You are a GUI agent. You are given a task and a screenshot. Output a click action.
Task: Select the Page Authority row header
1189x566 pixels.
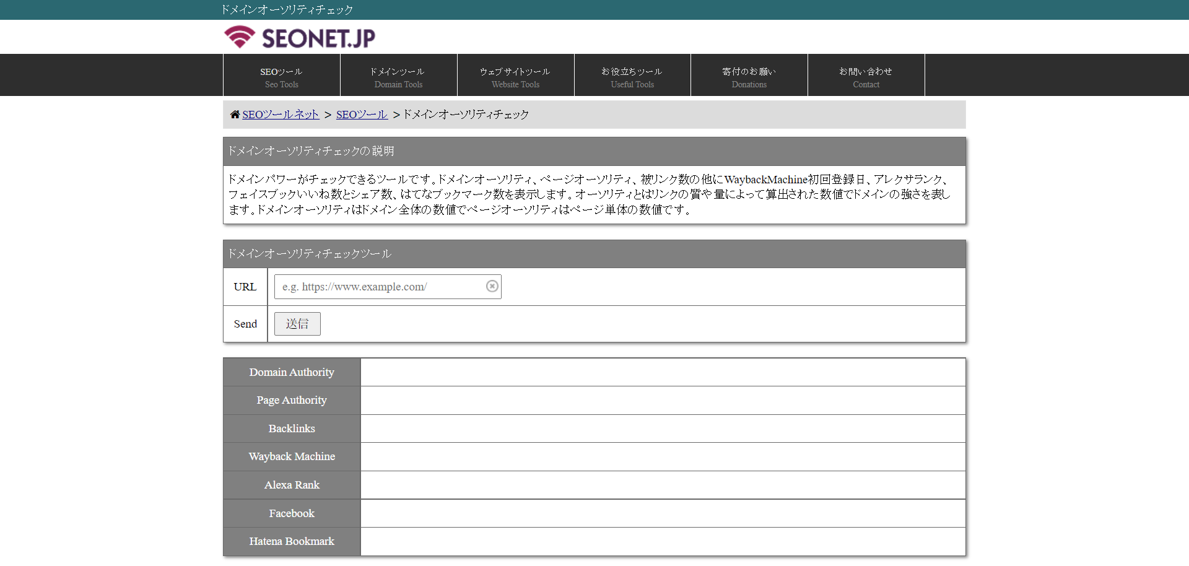[291, 400]
